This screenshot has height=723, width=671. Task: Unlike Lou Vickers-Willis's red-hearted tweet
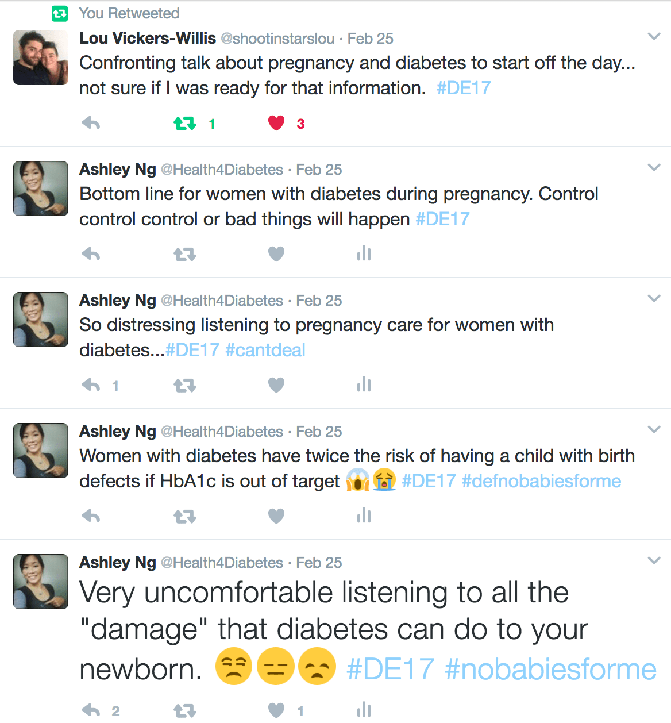click(276, 123)
